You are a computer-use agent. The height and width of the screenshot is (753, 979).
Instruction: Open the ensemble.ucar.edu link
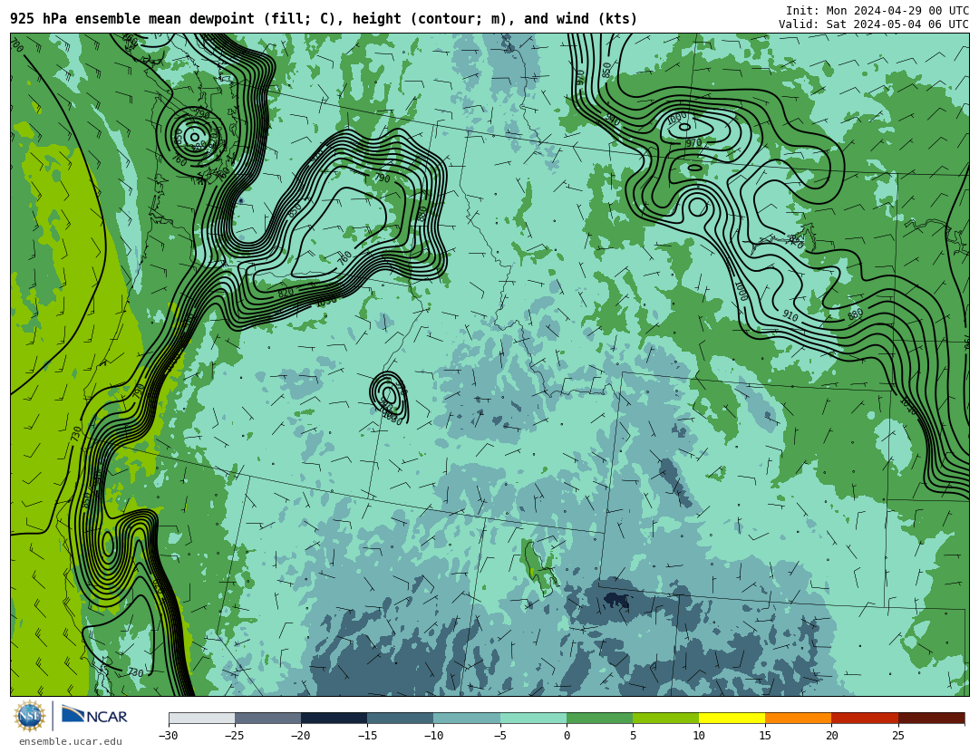coord(71,742)
